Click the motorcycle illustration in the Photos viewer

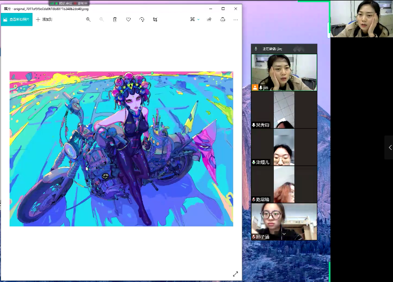coord(121,149)
